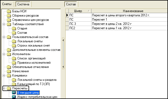Open the Состав tab in right panel
Image resolution: width=168 pixels, height=99 pixels.
click(x=71, y=4)
